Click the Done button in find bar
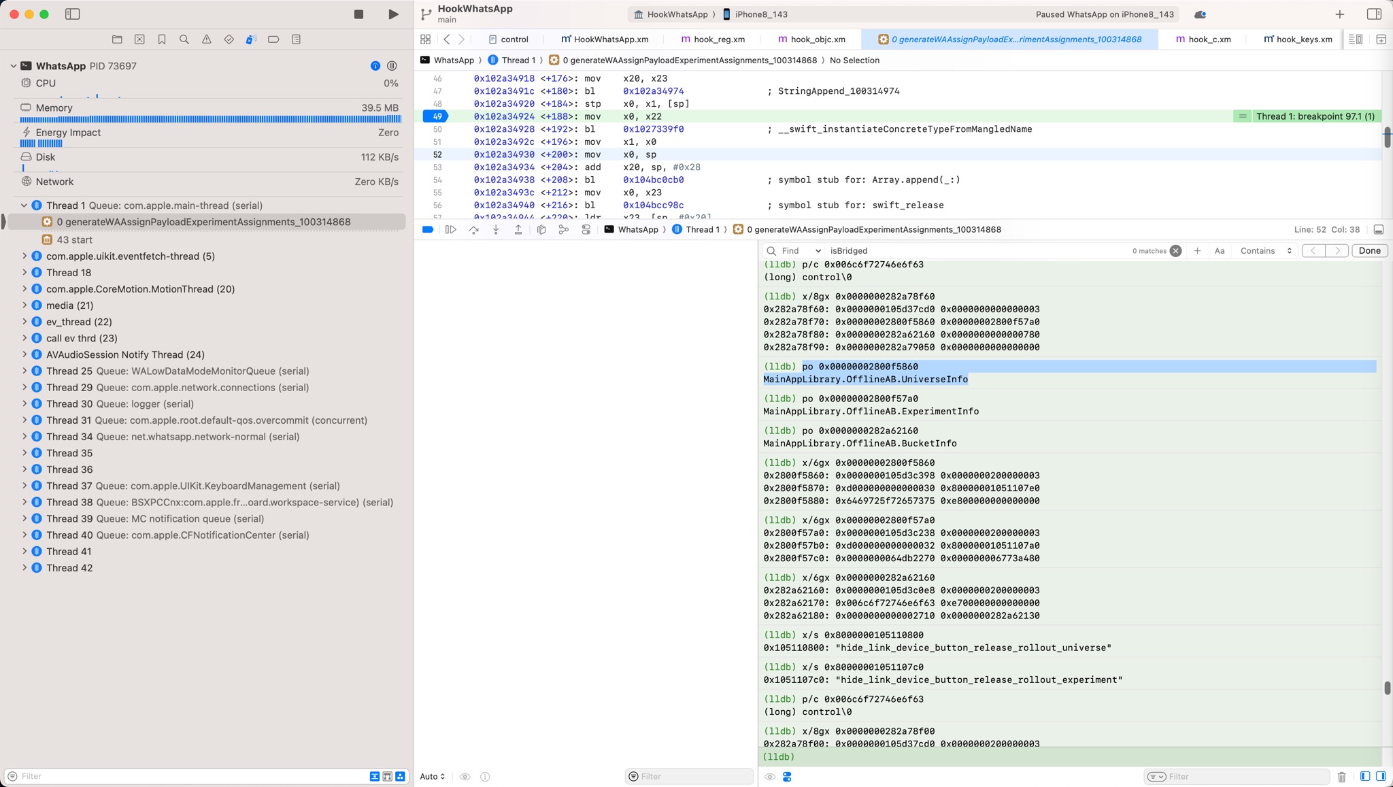Viewport: 1393px width, 787px height. coord(1370,250)
